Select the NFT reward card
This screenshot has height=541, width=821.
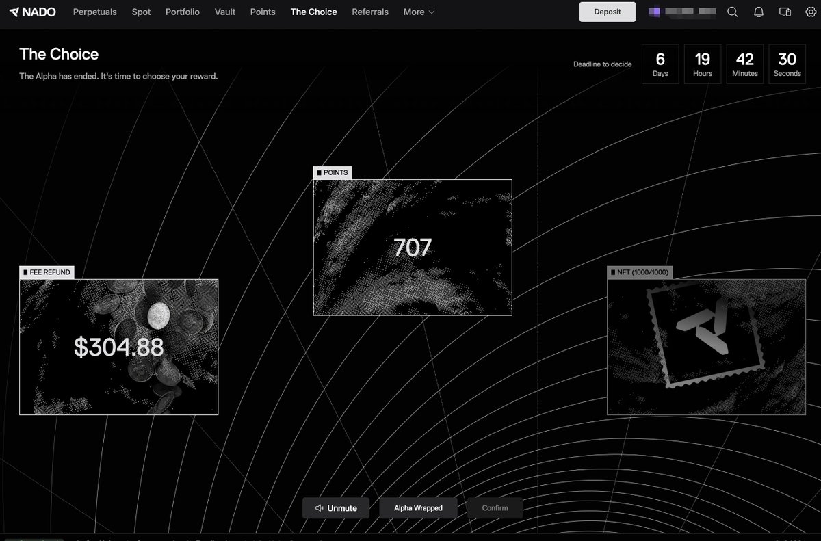tap(707, 347)
